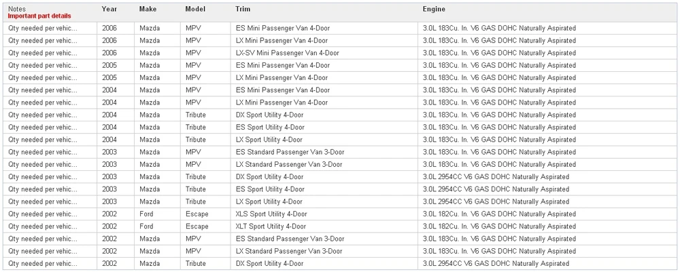The image size is (680, 272).
Task: Click the Year column header
Action: click(x=109, y=9)
